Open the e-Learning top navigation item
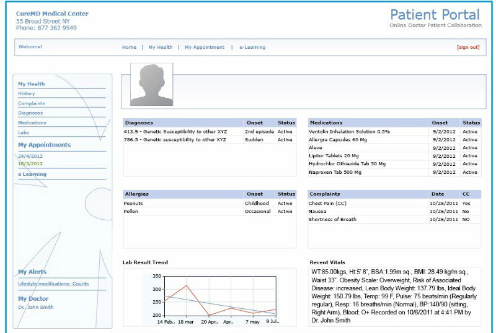Image resolution: width=496 pixels, height=333 pixels. pyautogui.click(x=252, y=47)
